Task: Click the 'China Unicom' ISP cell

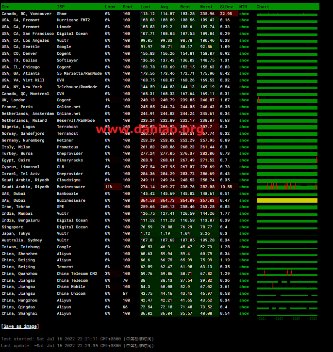Action: [x=71, y=294]
